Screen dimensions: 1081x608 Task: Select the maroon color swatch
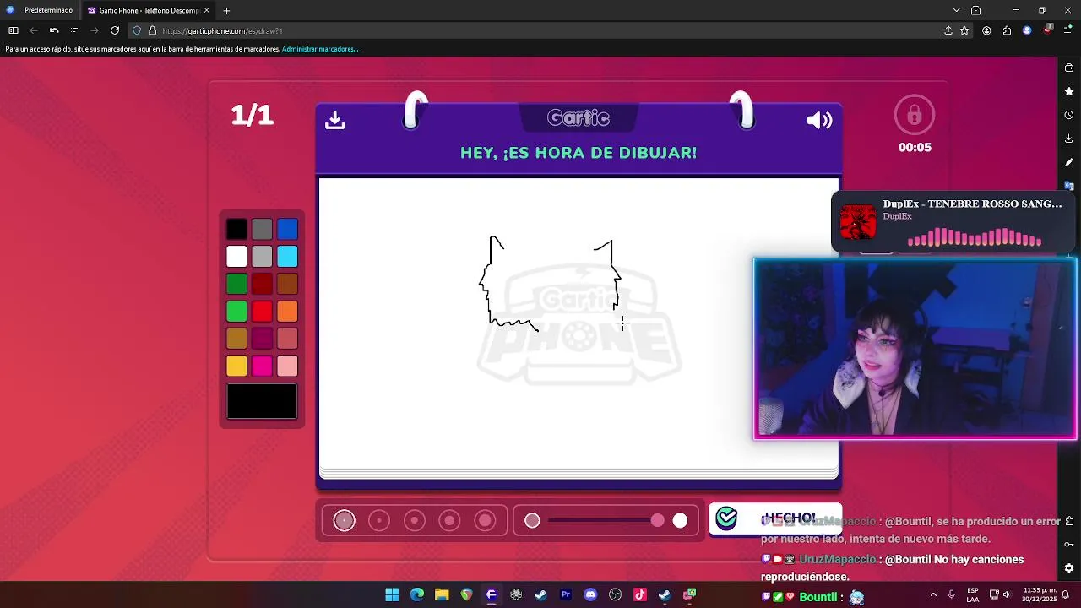(262, 339)
